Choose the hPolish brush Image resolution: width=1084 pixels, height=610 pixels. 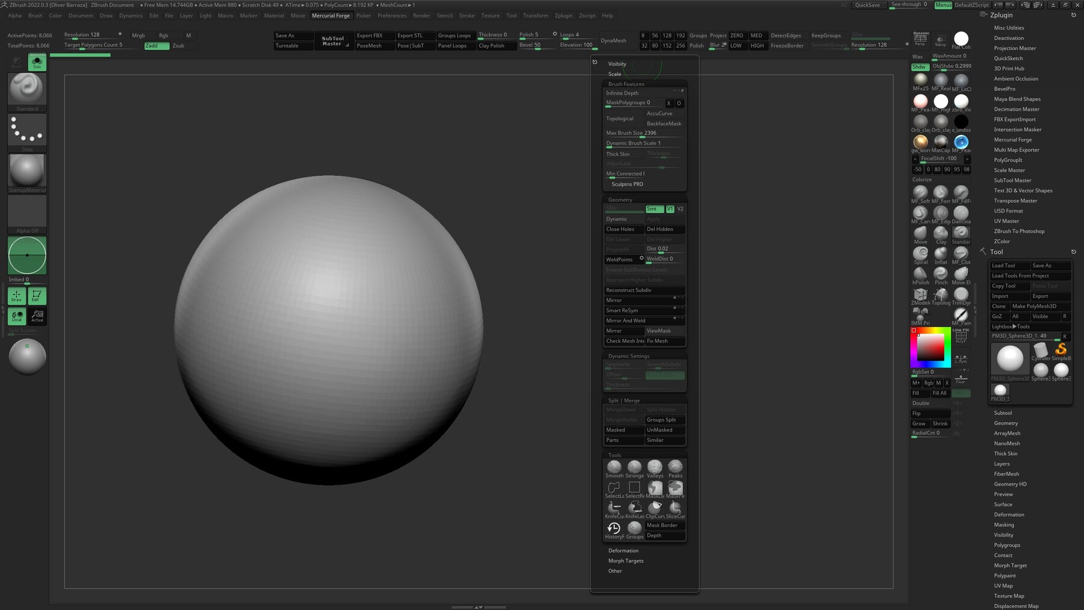click(920, 275)
